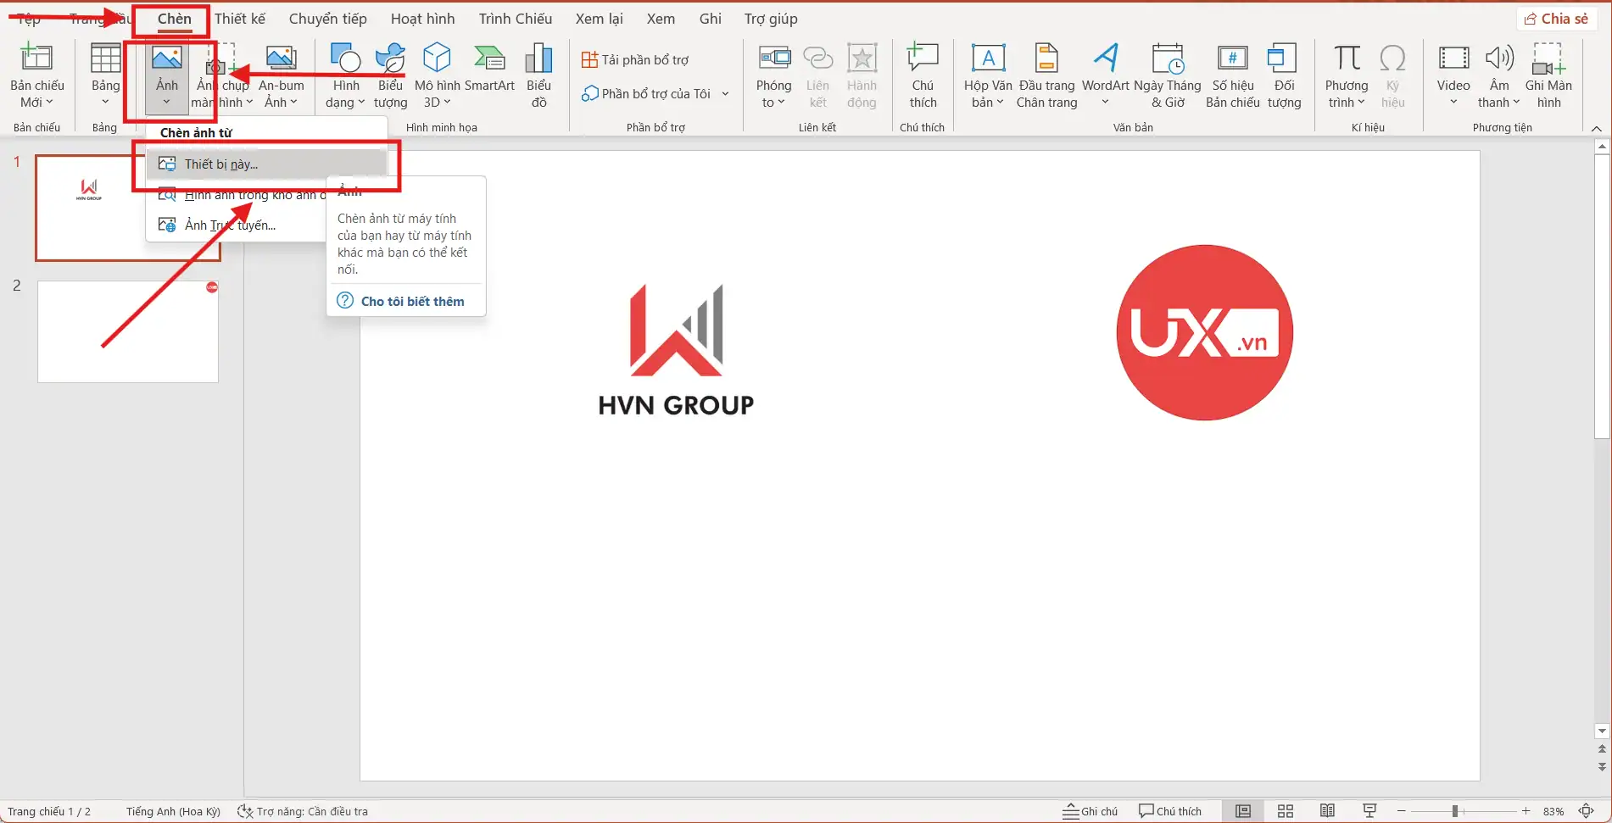1612x823 pixels.
Task: Expand the Video dropdown arrow
Action: point(1453,103)
